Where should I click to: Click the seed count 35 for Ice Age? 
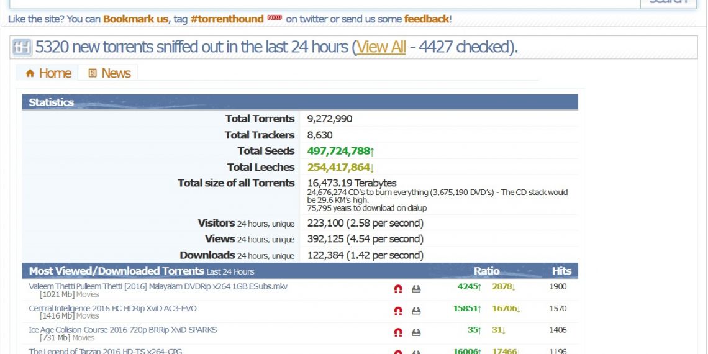[x=474, y=330]
